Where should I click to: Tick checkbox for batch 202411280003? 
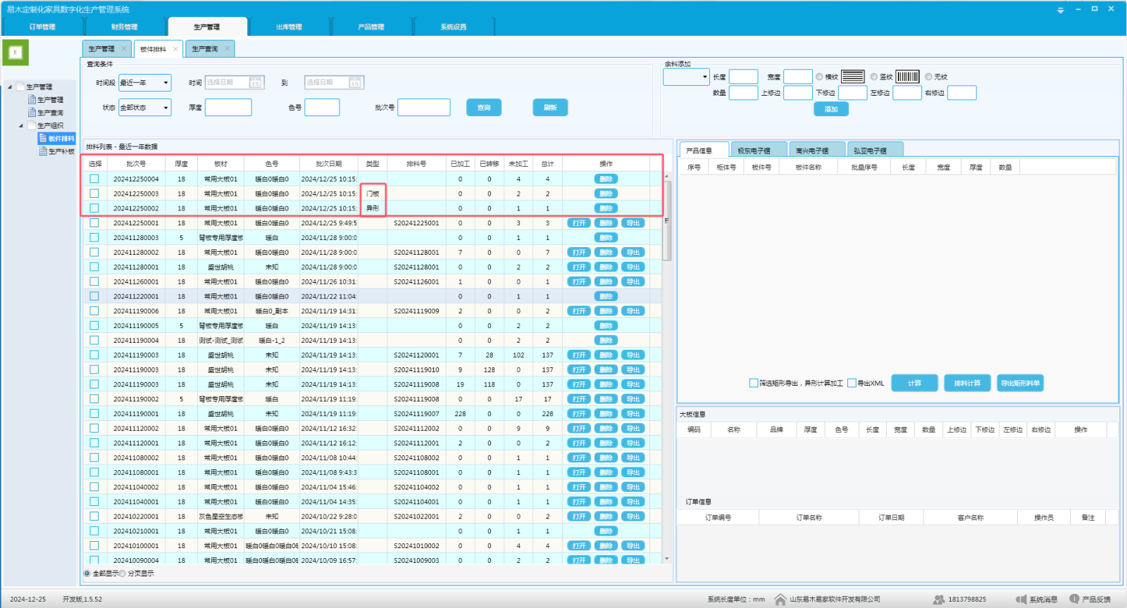(94, 238)
